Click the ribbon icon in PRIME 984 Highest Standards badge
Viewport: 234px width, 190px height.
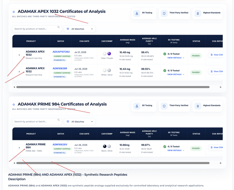click(198, 106)
